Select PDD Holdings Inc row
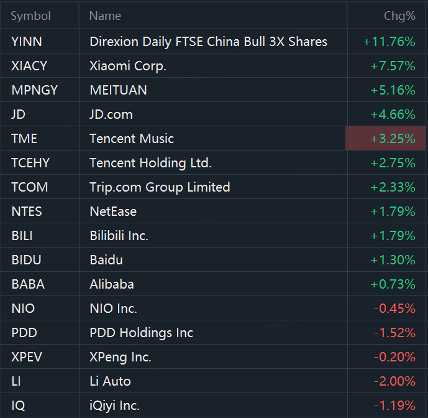Viewport: 428px width, 418px height. tap(142, 333)
